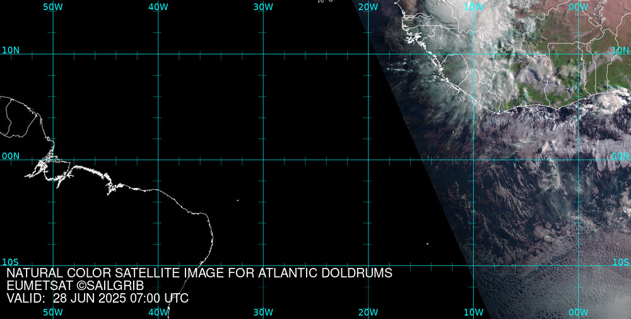Click the 10W longitude label in the top row
This screenshot has height=319, width=631.
473,7
